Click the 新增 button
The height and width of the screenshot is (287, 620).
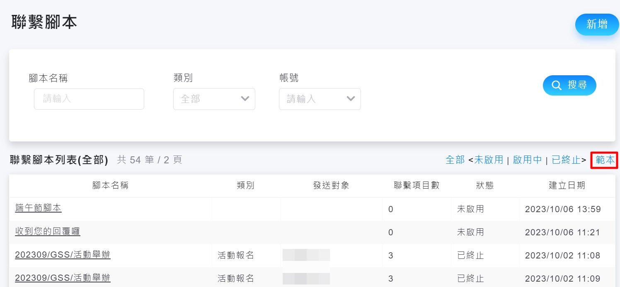(597, 24)
